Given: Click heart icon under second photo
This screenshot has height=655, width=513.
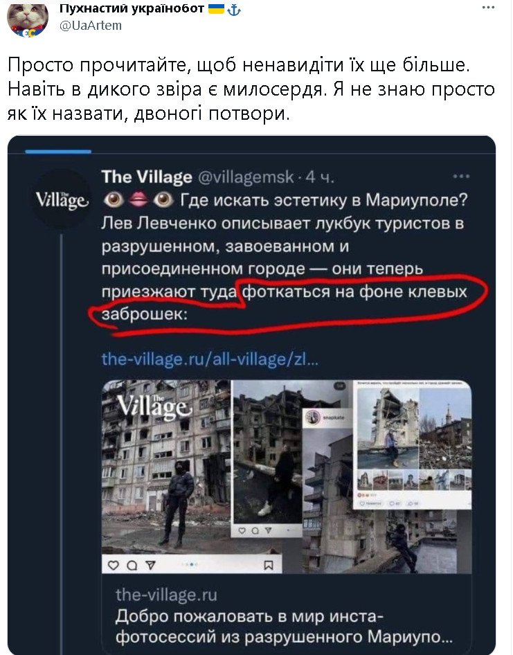Looking at the screenshot, I should click(x=242, y=531).
